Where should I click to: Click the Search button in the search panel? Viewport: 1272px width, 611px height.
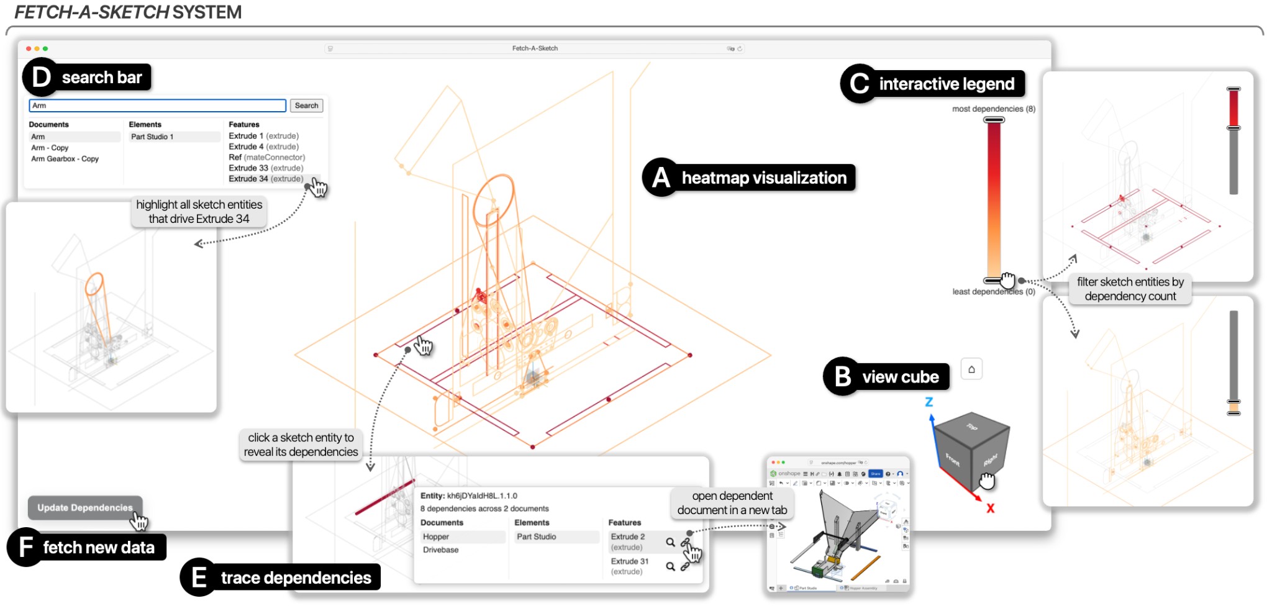pos(306,105)
